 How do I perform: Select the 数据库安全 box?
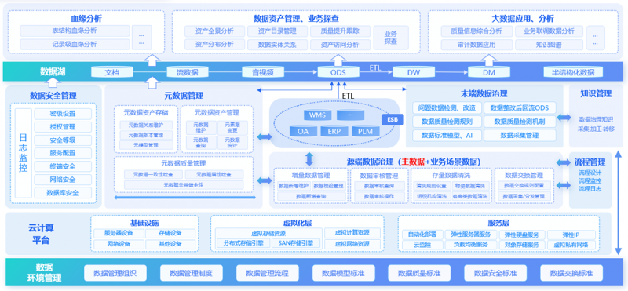point(63,193)
